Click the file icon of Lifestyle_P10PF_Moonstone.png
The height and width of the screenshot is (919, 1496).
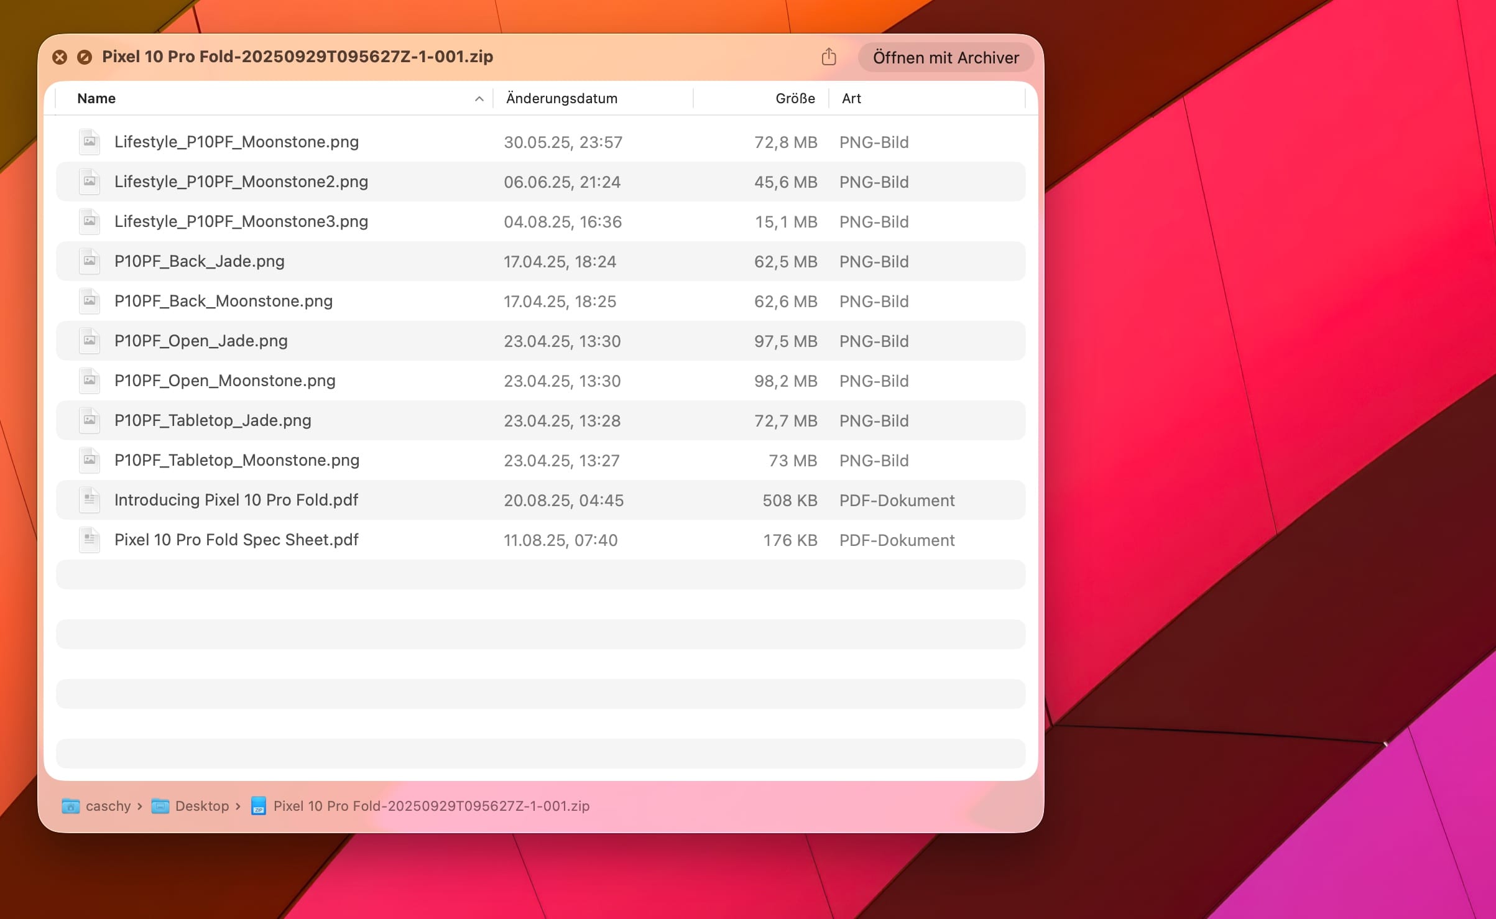tap(90, 142)
